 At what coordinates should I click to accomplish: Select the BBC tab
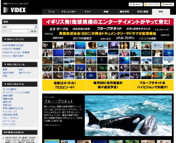point(161,12)
